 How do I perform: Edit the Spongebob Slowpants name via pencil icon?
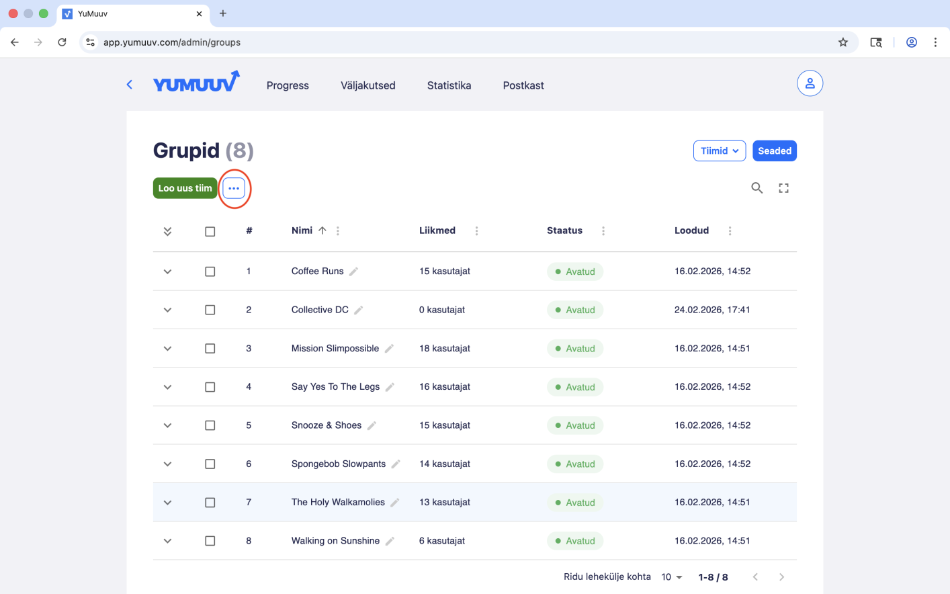(x=396, y=464)
